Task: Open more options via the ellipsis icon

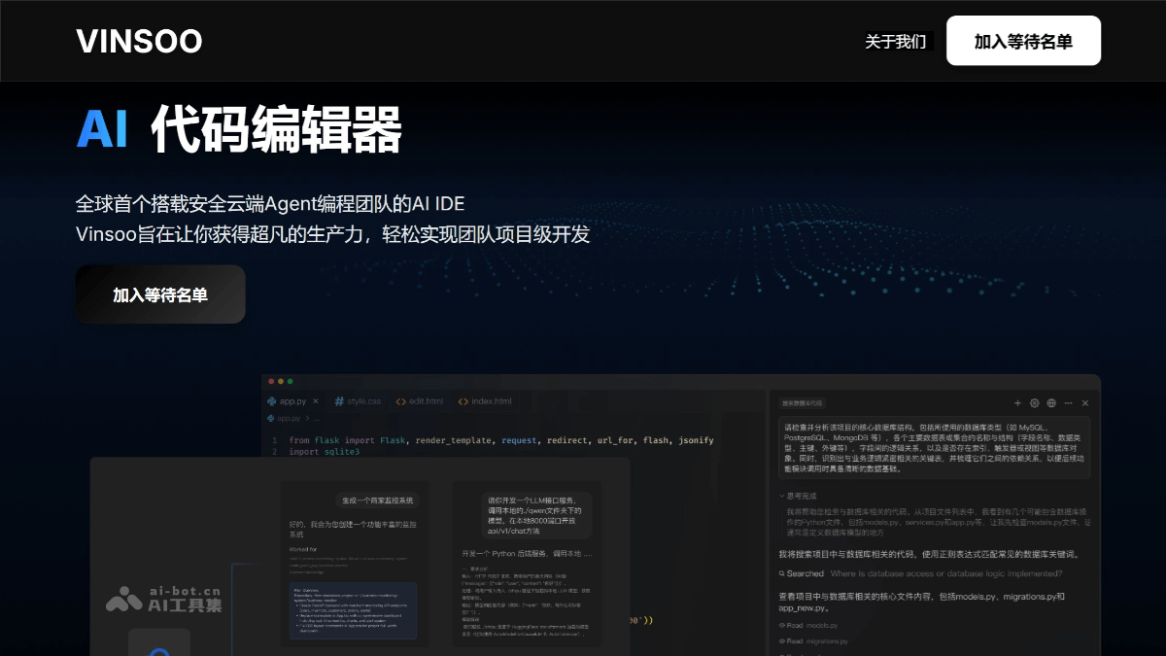Action: pyautogui.click(x=1067, y=402)
